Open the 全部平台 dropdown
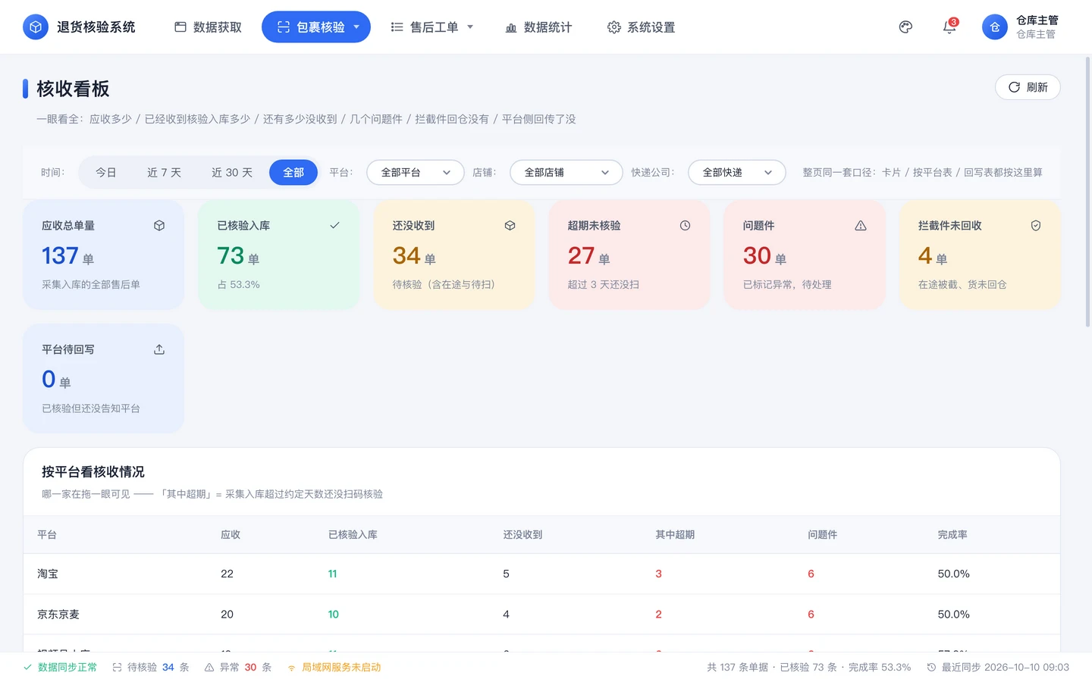 click(416, 173)
